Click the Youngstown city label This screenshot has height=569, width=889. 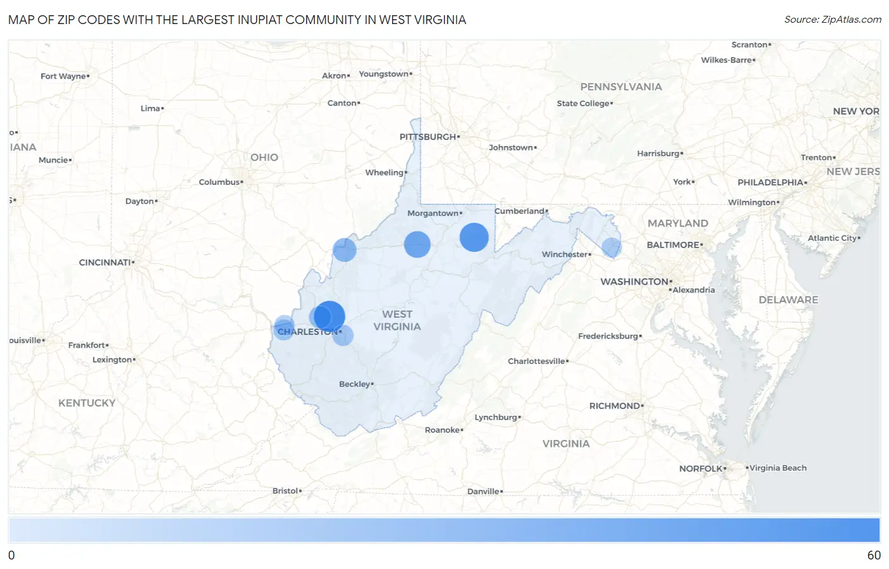point(384,74)
